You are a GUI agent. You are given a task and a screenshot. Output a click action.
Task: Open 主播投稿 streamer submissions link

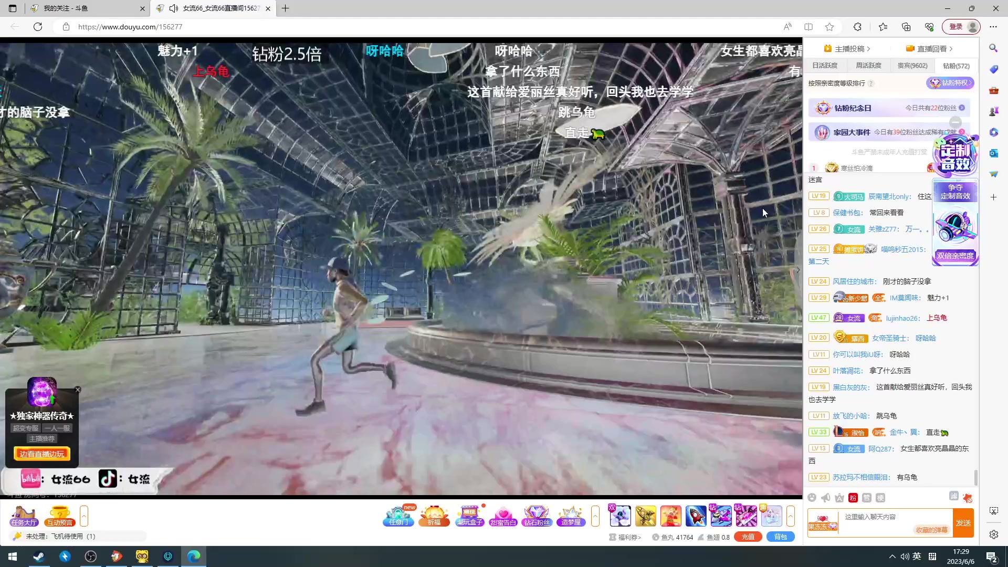pos(847,49)
